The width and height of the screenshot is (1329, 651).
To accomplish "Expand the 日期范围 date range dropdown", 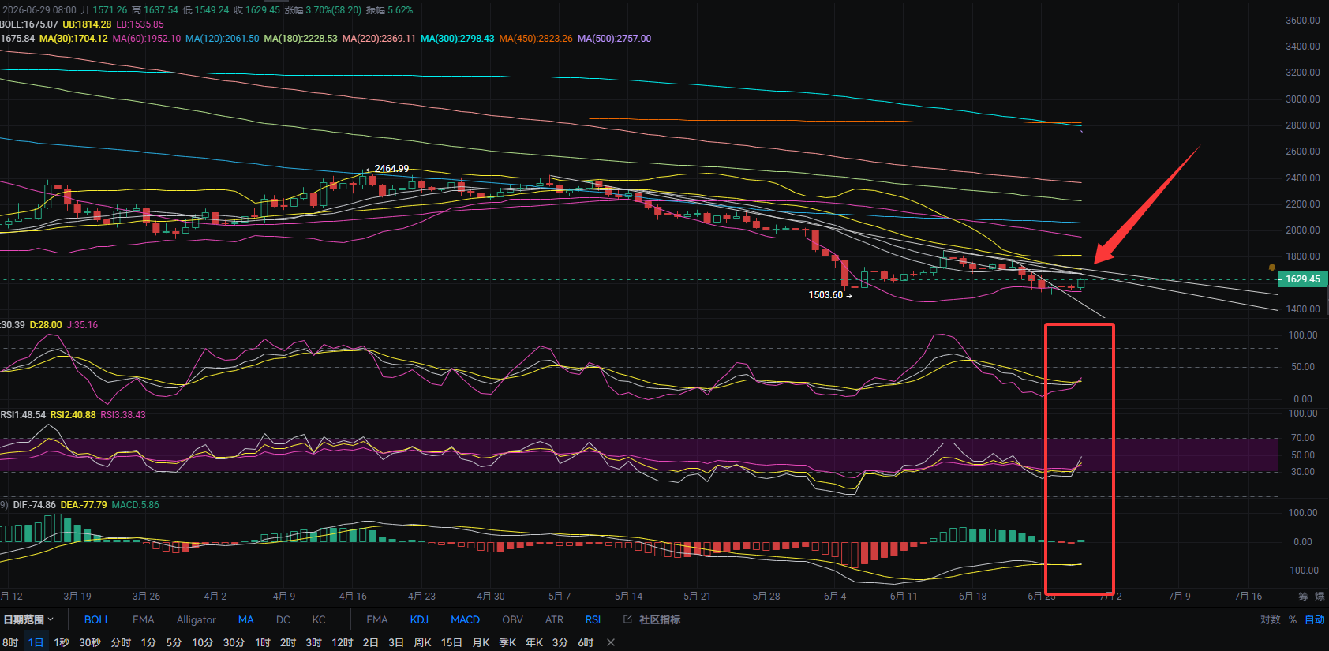I will pos(28,619).
